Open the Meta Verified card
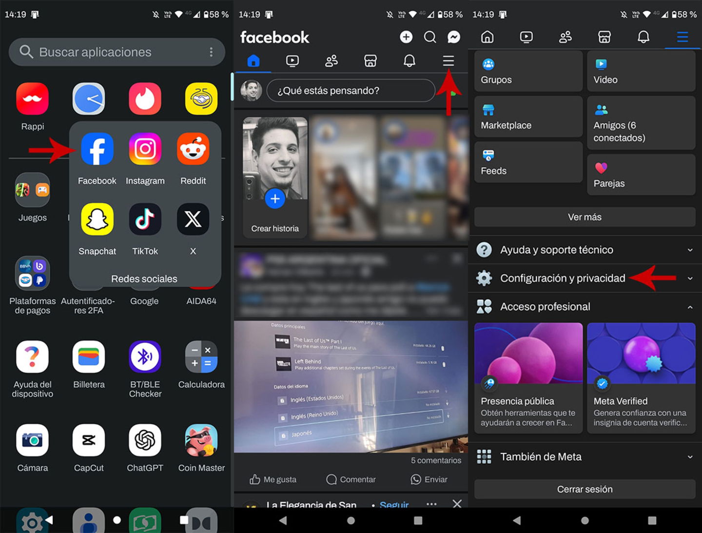The width and height of the screenshot is (702, 533). pyautogui.click(x=641, y=378)
